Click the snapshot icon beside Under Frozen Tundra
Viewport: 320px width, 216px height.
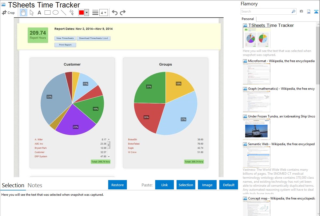[245, 116]
